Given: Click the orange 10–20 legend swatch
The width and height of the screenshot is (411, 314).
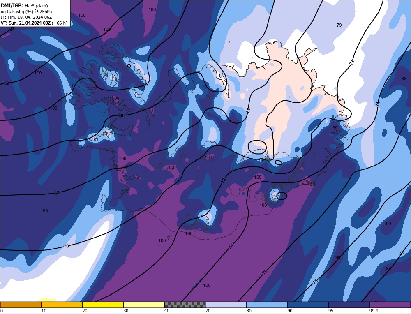Looking at the screenshot, I should pos(62,305).
